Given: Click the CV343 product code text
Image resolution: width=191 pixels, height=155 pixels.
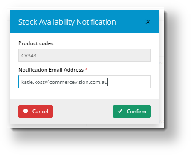Looking at the screenshot, I should click(x=29, y=56).
